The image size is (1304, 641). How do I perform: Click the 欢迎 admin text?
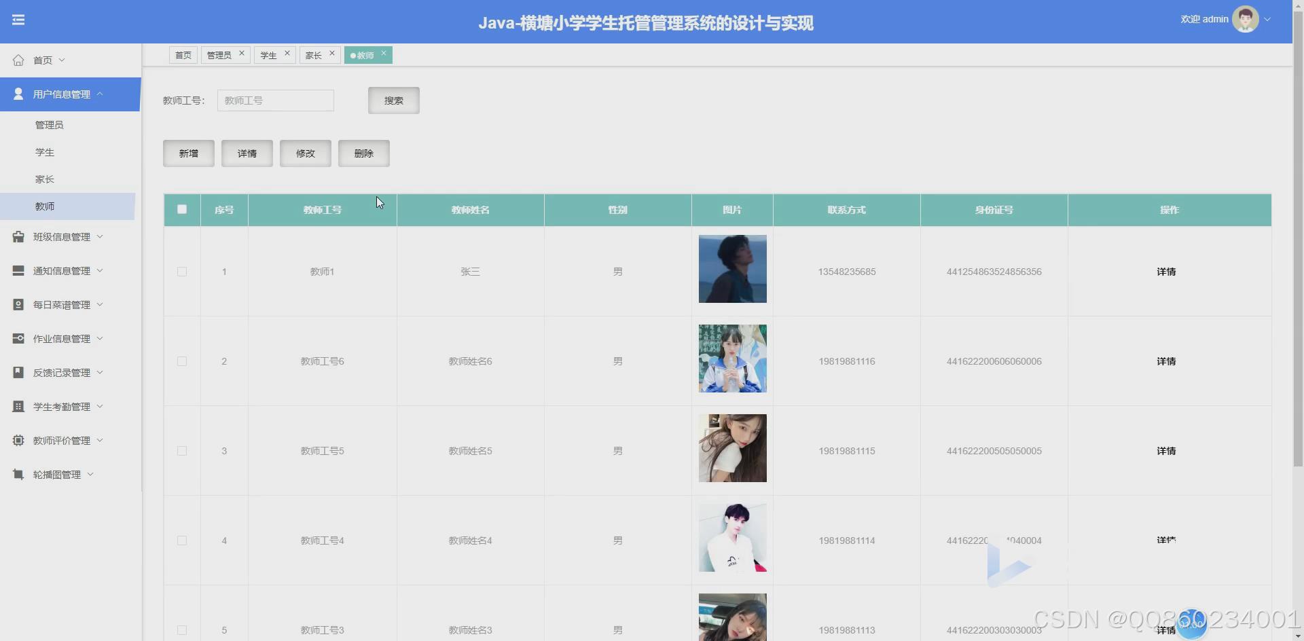[x=1204, y=19]
